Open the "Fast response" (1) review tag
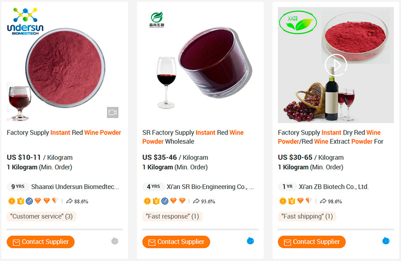Viewport: 401px width, 261px height. pyautogui.click(x=172, y=216)
